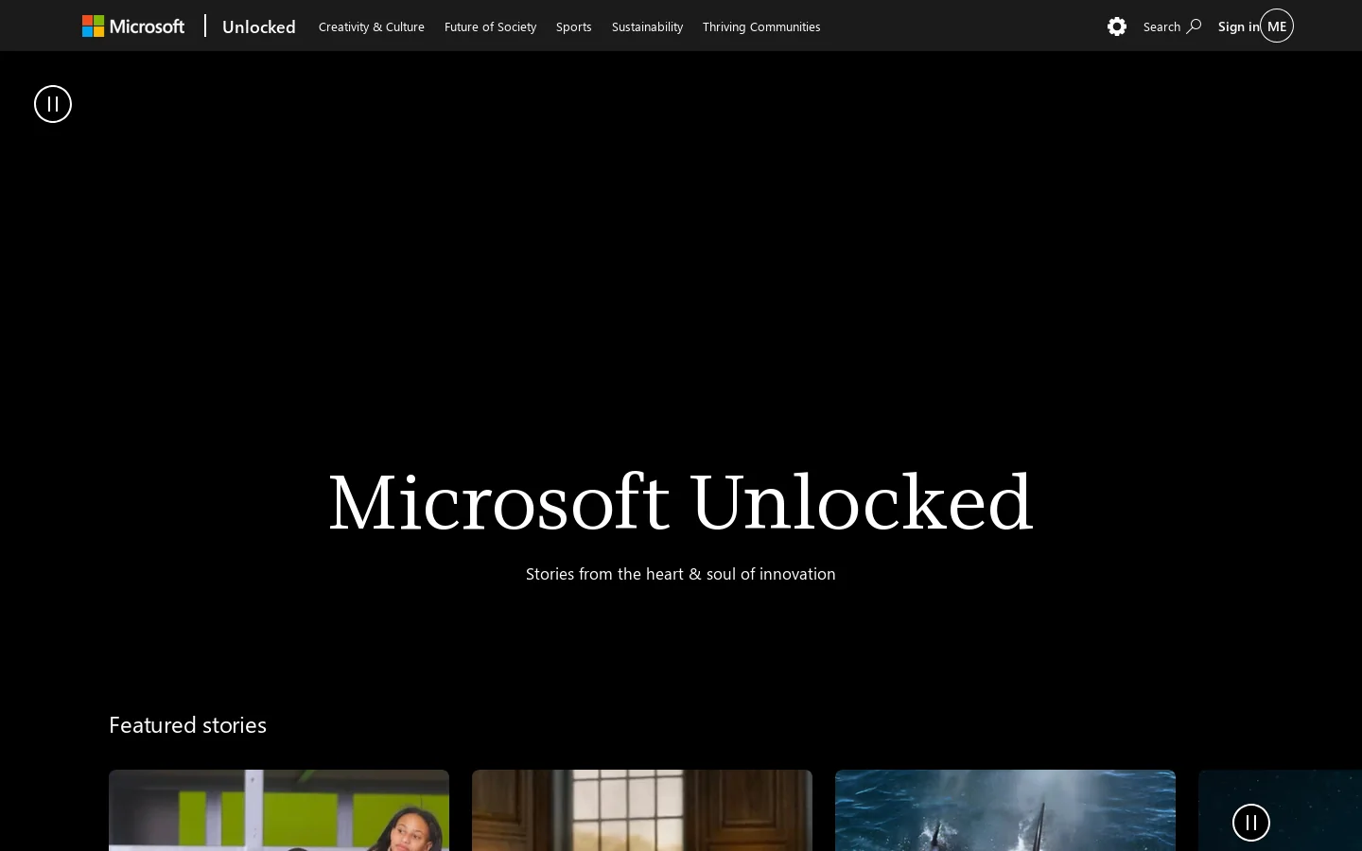Open the Sustainability section
The image size is (1362, 851).
(x=647, y=26)
